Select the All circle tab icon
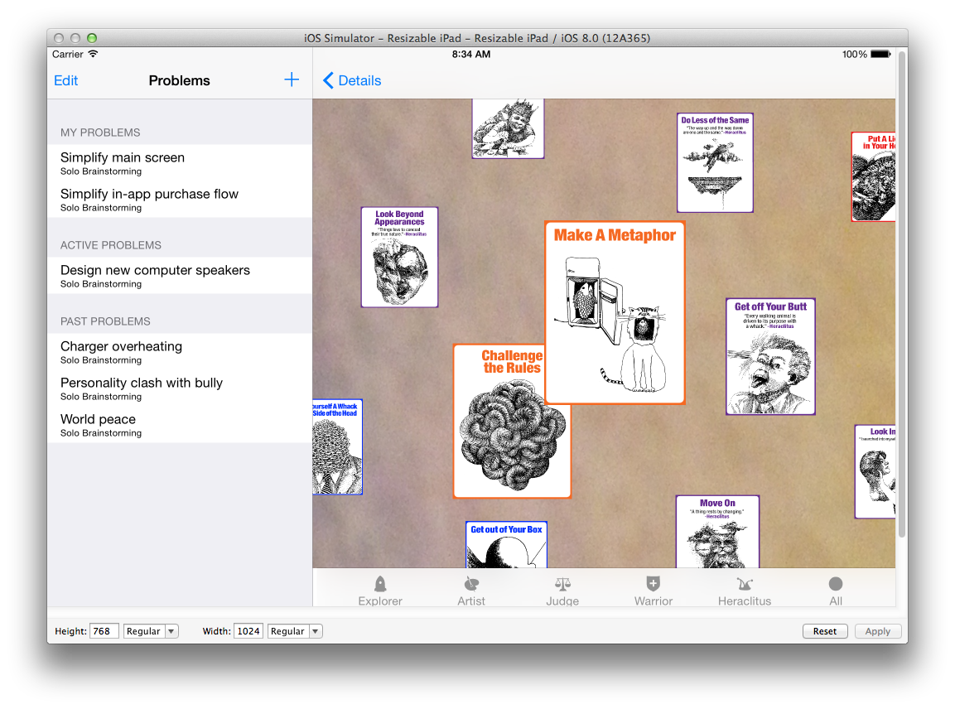Image resolution: width=955 pixels, height=709 pixels. click(x=836, y=584)
